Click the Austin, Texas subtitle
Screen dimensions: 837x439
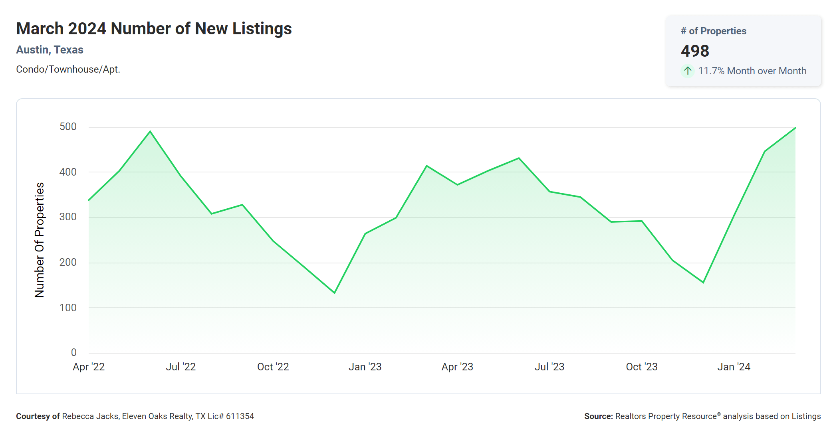[50, 50]
